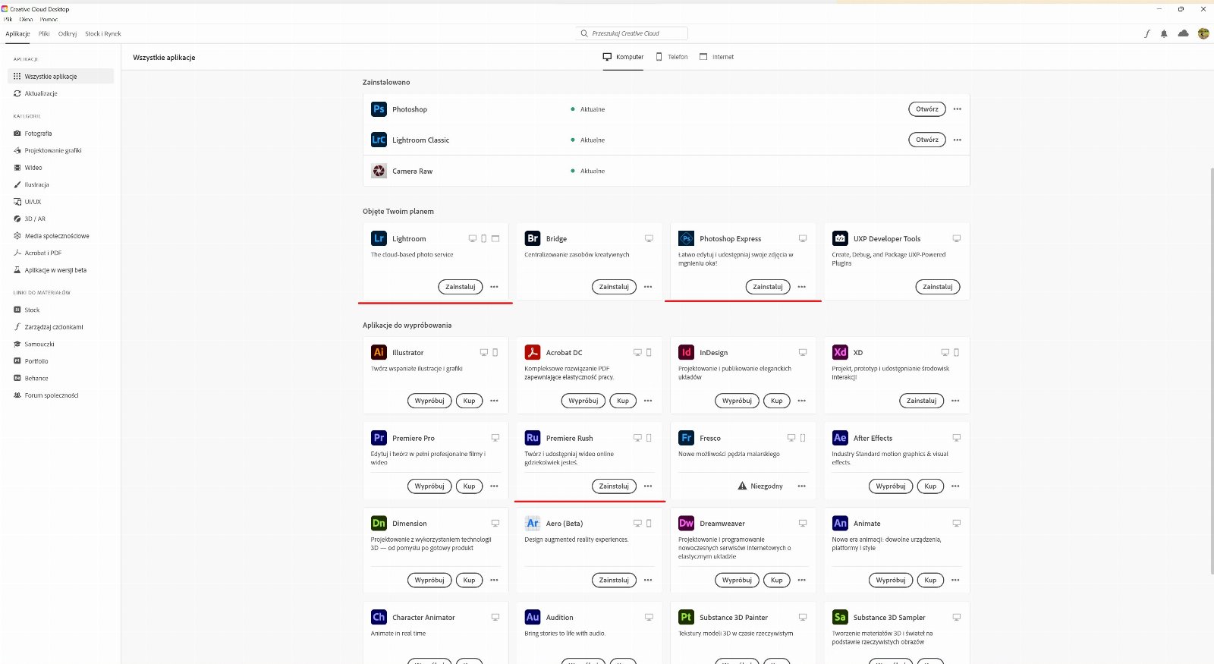
Task: Buy InDesign with Kup button
Action: coord(776,401)
